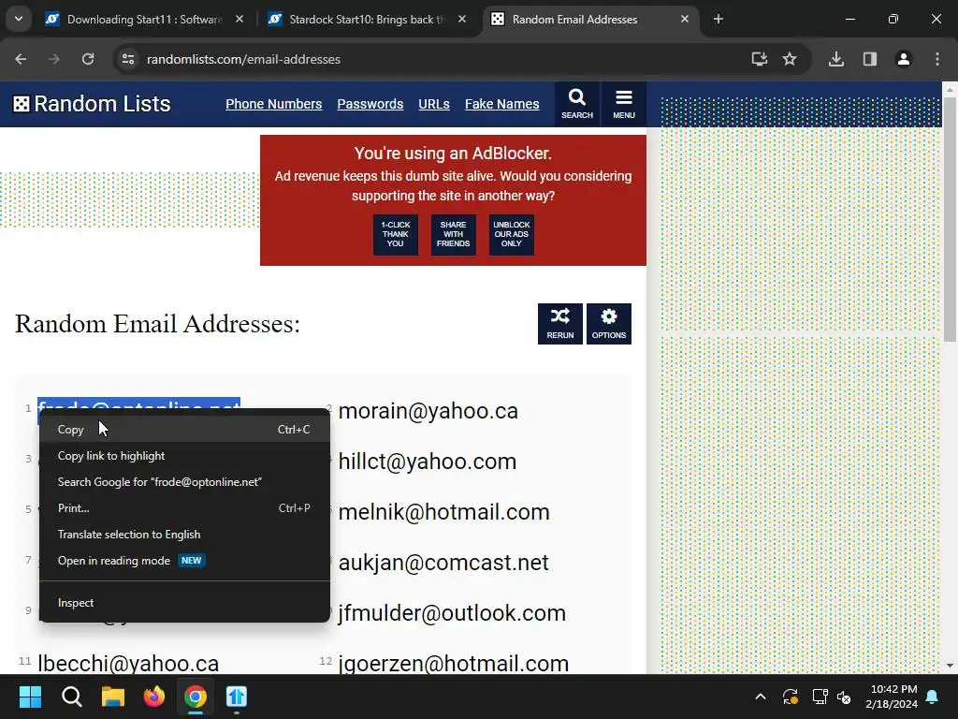Viewport: 958px width, 719px height.
Task: Click the install app icon in address bar
Action: tap(759, 59)
